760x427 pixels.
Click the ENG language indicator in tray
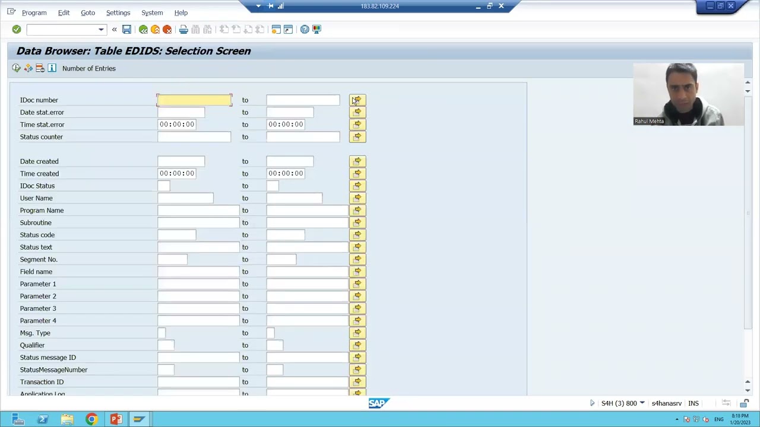[x=719, y=419]
